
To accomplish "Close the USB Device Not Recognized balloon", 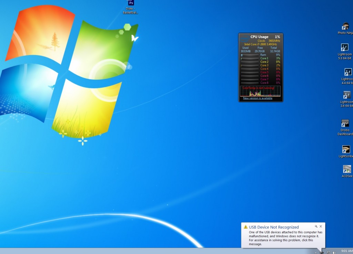I will click(x=321, y=226).
